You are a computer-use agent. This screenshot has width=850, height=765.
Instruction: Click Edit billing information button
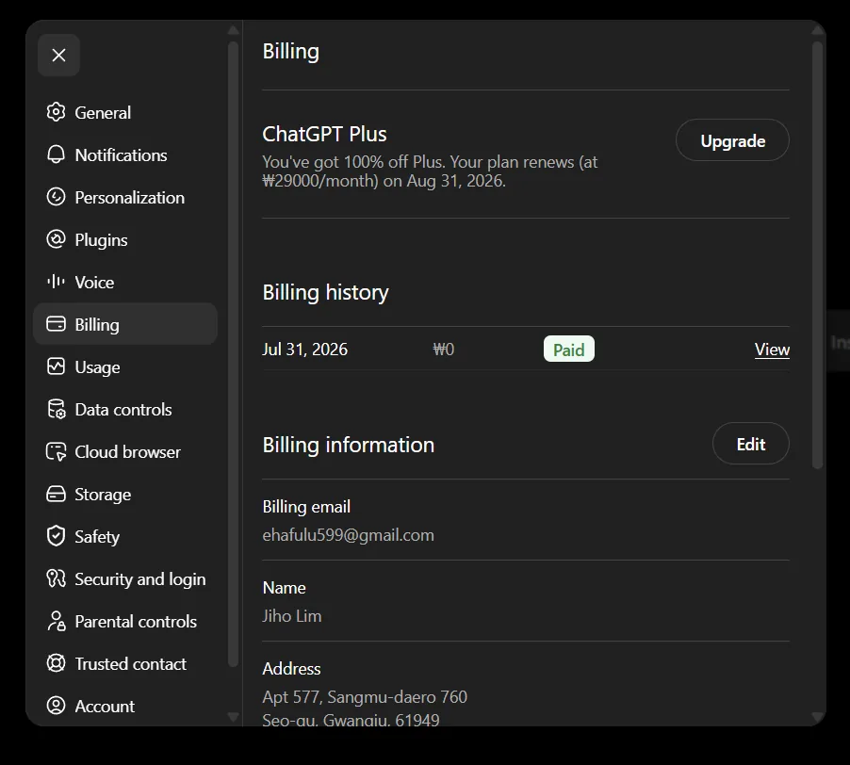tap(750, 444)
